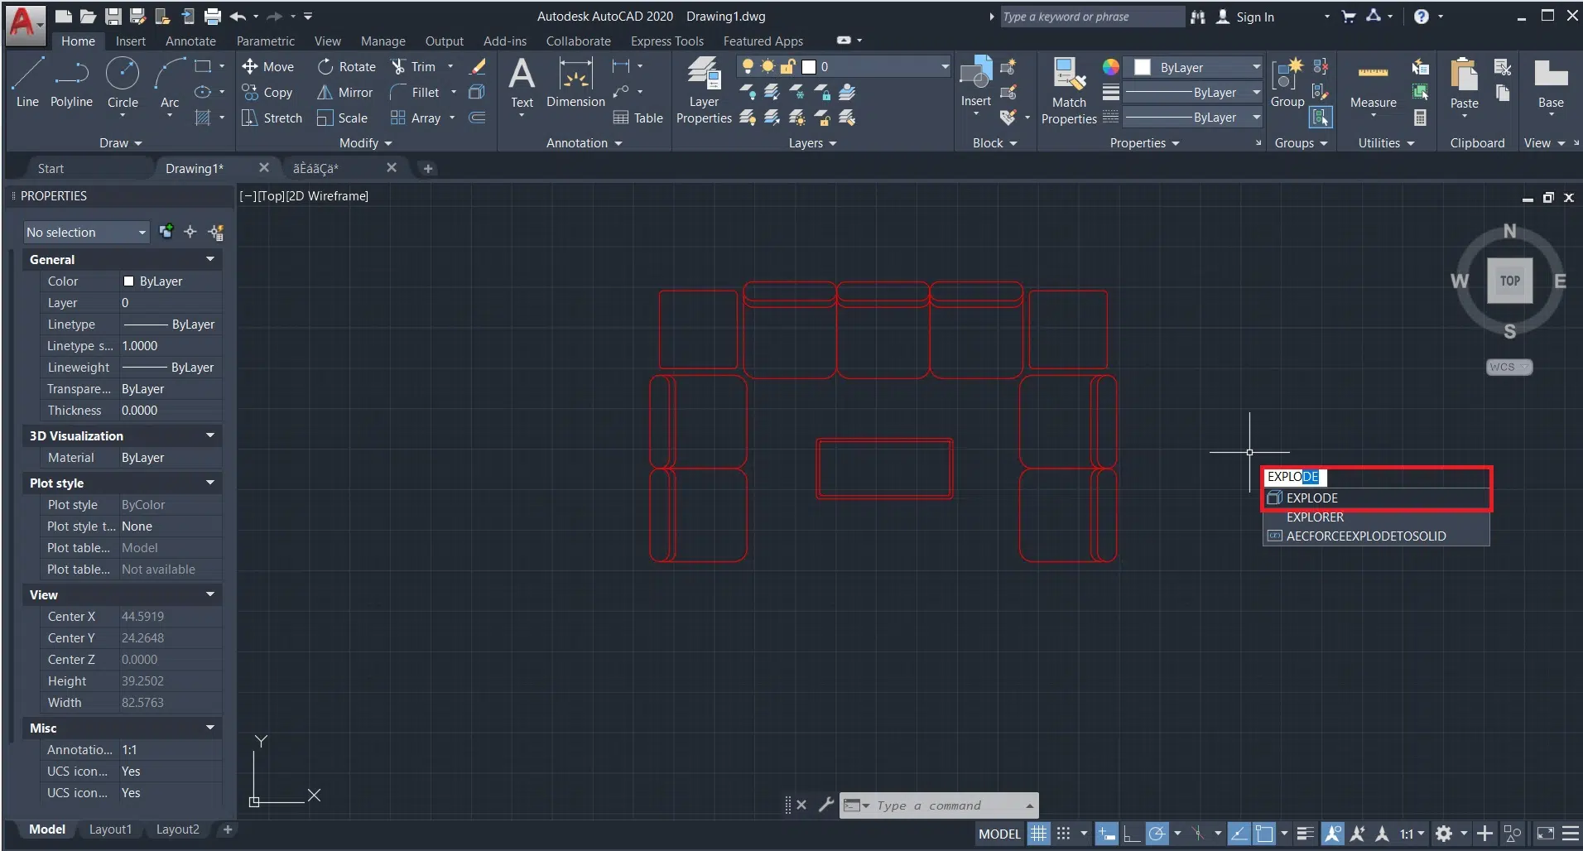Screen dimensions: 1583x851
Task: Select the Line drawing tool
Action: (x=27, y=82)
